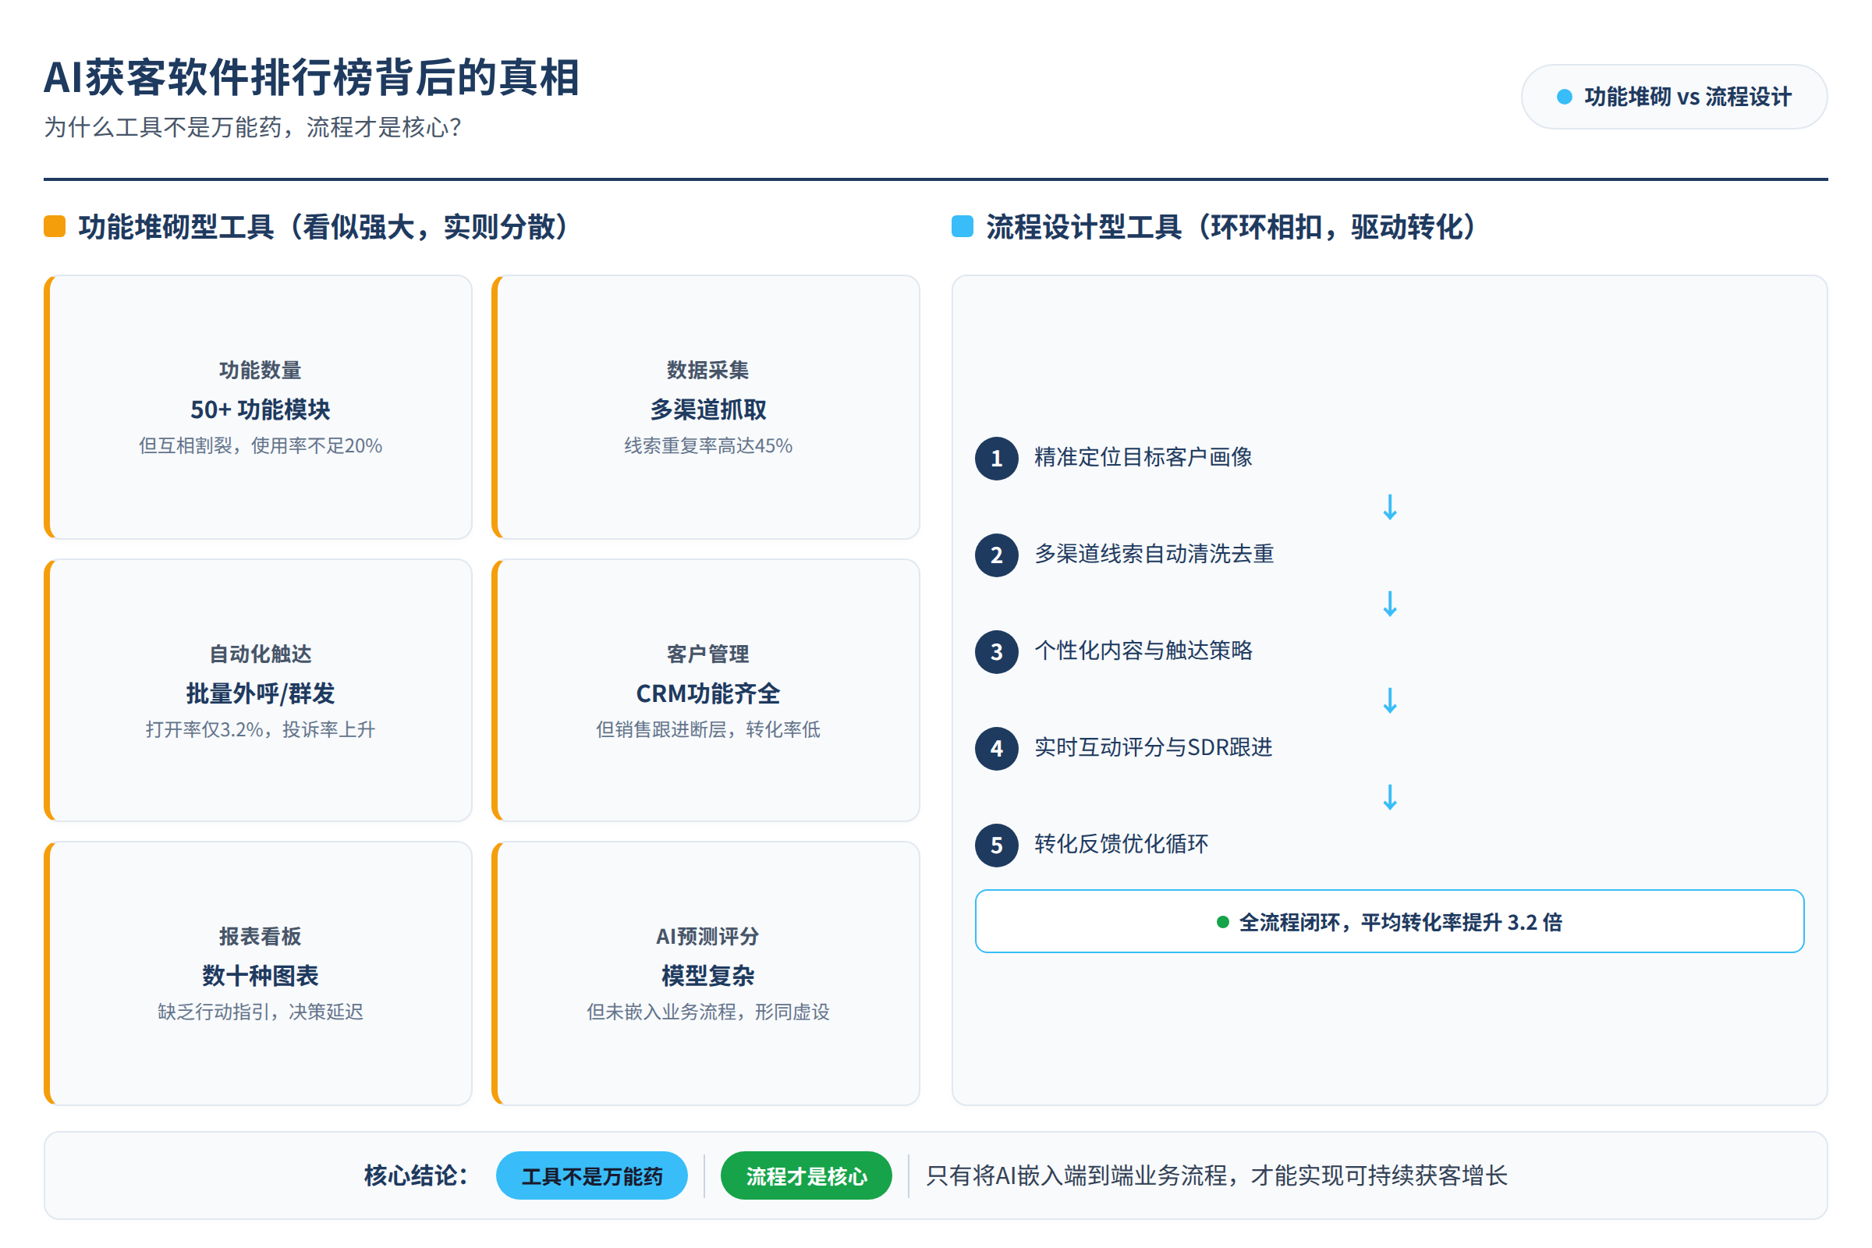Viewport: 1872px width, 1248px height.
Task: Click the text 转化反馈优化循环
Action: tap(1121, 843)
